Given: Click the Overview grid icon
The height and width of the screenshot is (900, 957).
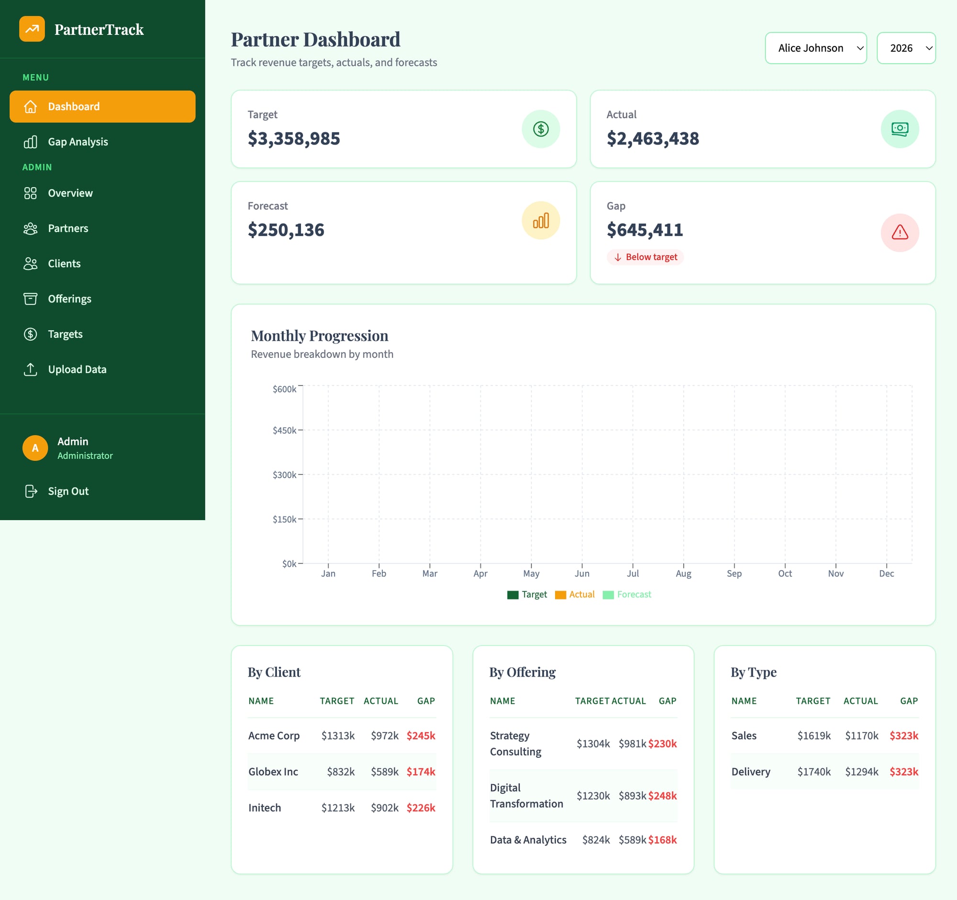Looking at the screenshot, I should coord(30,193).
